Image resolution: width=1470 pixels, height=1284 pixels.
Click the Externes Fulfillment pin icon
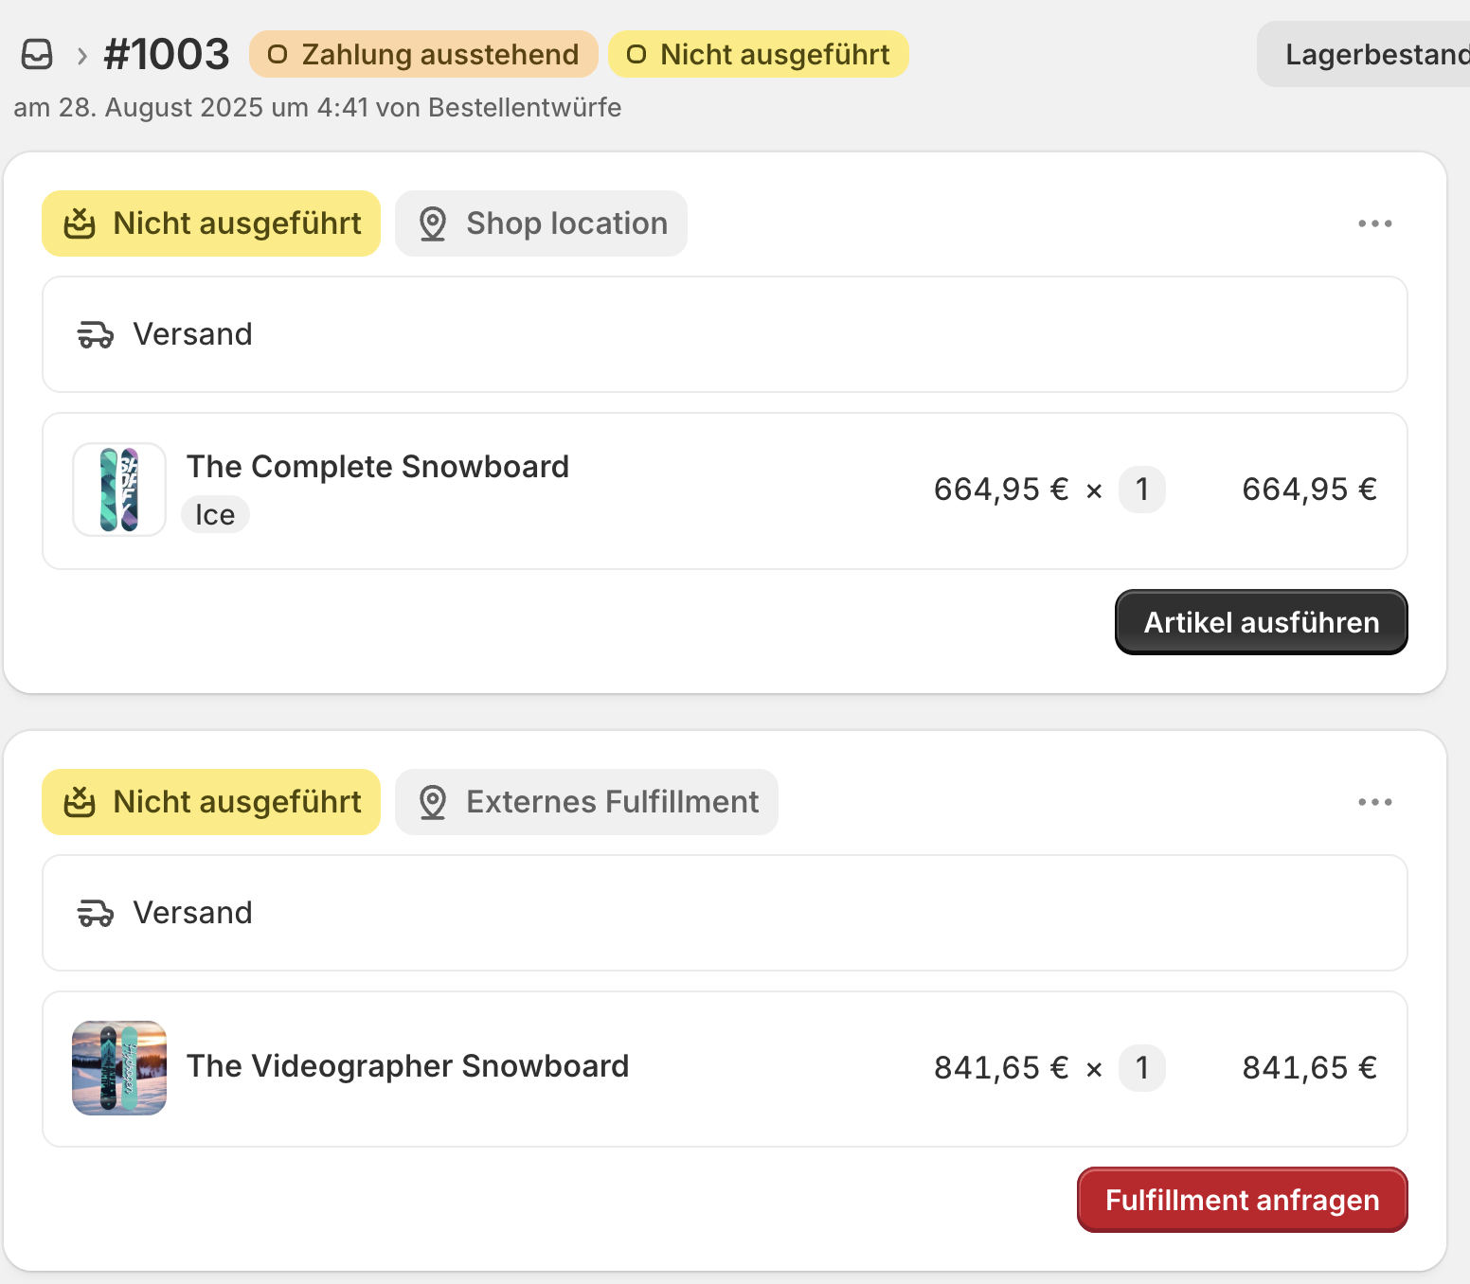tap(433, 803)
